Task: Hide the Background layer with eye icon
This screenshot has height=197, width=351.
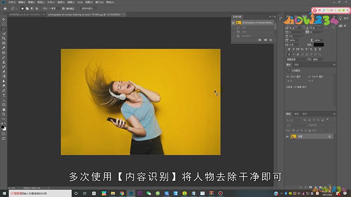Action: 287,137
